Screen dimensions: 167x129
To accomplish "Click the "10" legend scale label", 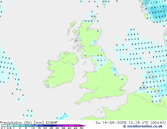I will click(x=33, y=128).
